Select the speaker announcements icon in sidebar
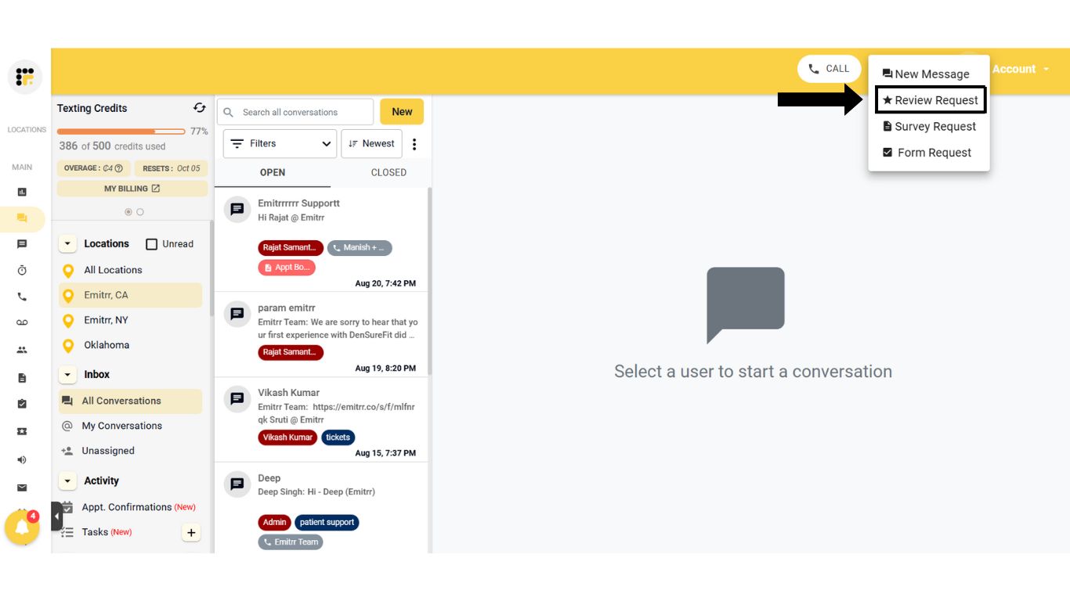 23,459
